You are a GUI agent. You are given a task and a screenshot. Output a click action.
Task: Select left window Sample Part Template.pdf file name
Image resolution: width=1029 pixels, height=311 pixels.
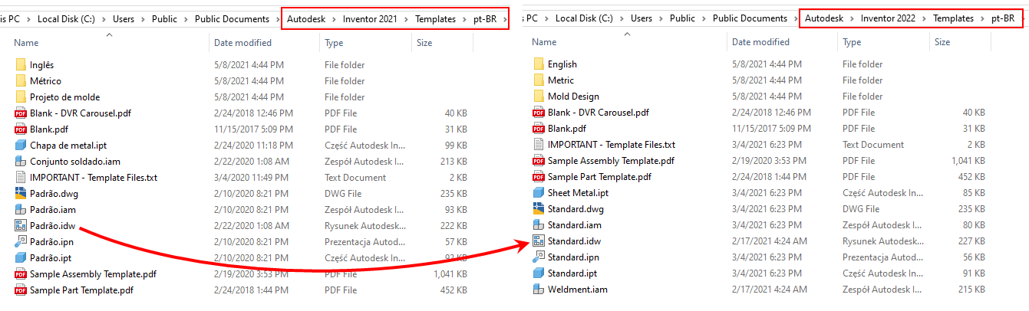click(x=81, y=290)
